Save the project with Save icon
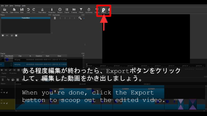This screenshot has height=116, width=207. [22, 11]
